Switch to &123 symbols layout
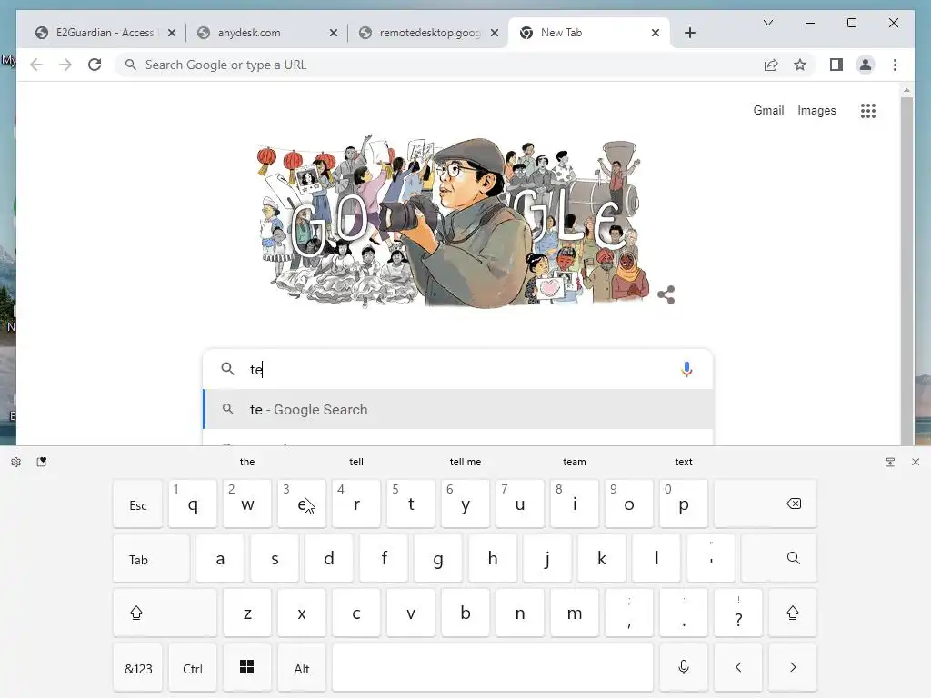Viewport: 931px width, 698px height. pos(138,667)
